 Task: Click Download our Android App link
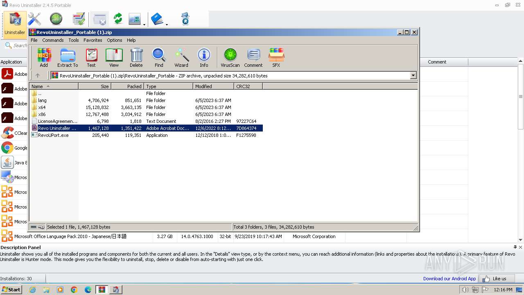(449, 279)
